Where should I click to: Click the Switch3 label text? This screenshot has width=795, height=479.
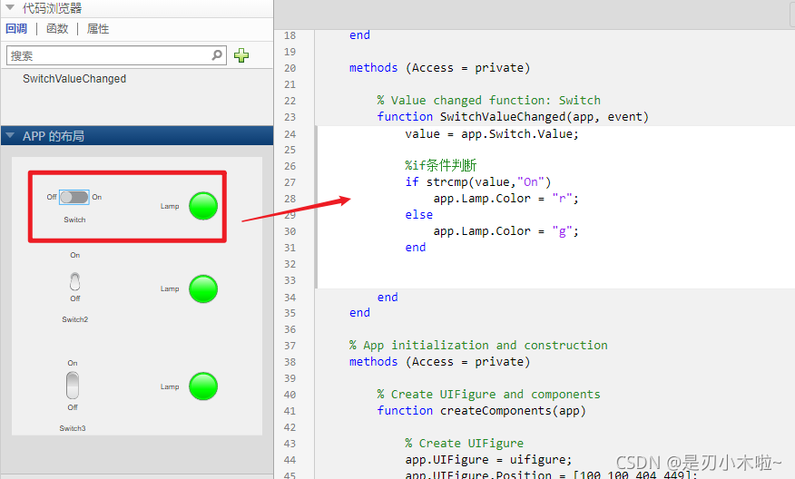coord(73,428)
